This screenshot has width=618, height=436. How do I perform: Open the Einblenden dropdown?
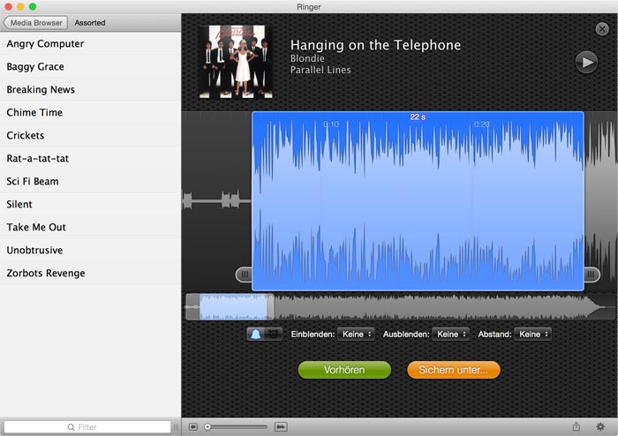(x=357, y=334)
